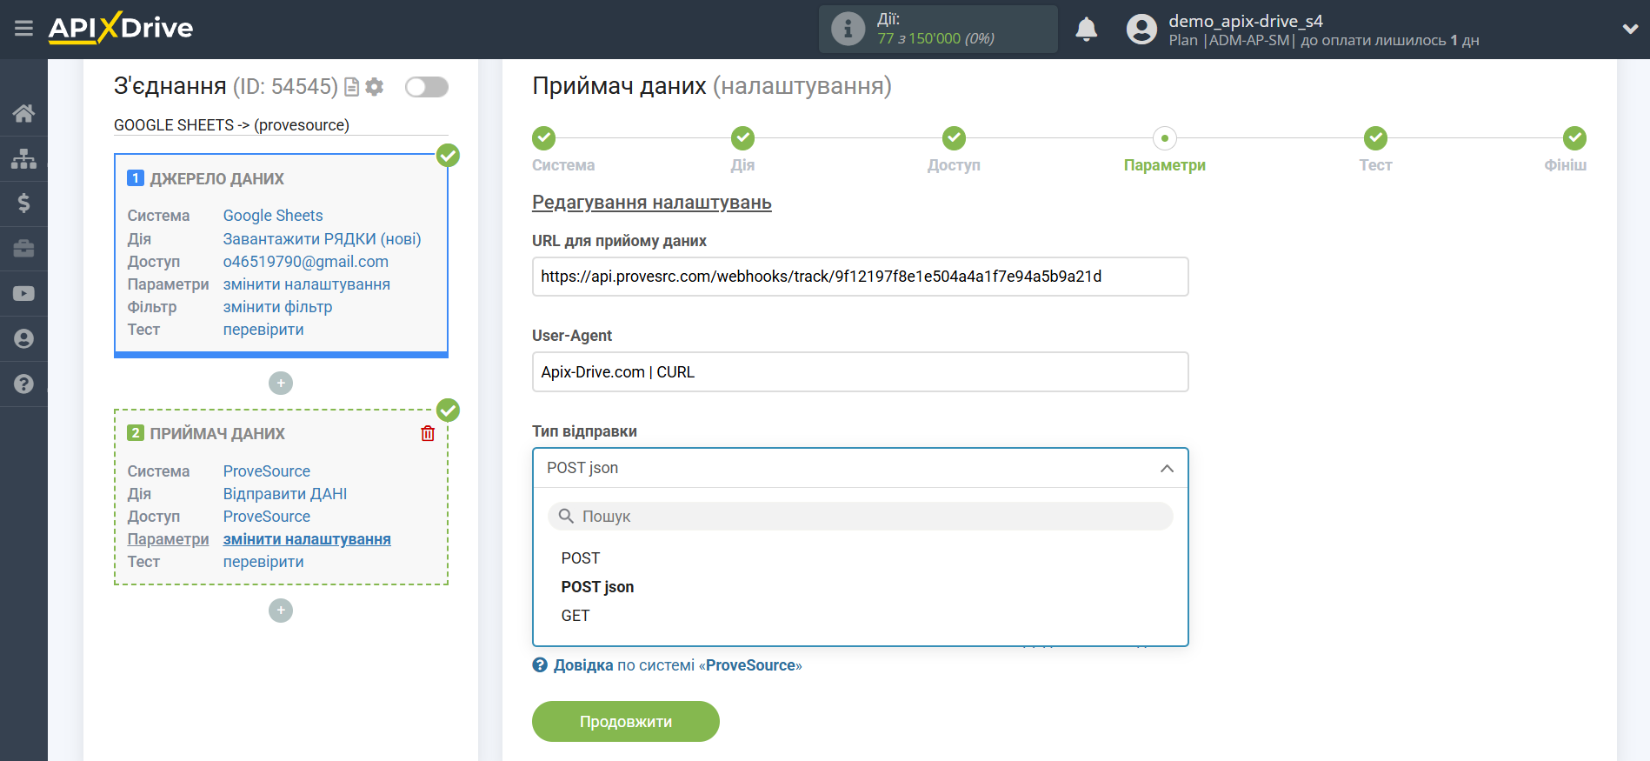
Task: Click the search magnifier icon in dropdown
Action: (566, 516)
